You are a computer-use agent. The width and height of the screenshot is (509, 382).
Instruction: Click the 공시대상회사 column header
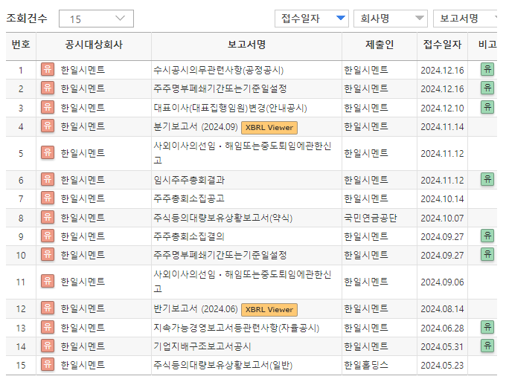pyautogui.click(x=94, y=45)
